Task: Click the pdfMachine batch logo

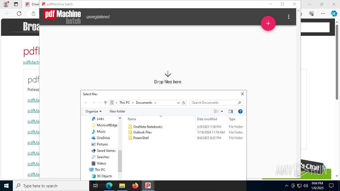Action: click(x=62, y=17)
